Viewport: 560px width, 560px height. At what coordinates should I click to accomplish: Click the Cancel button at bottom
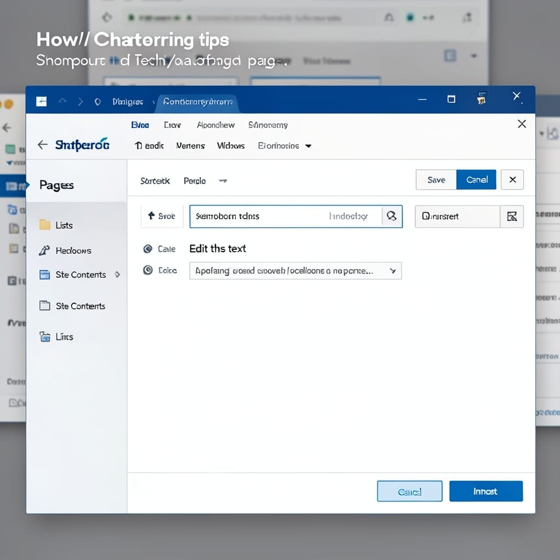(410, 492)
